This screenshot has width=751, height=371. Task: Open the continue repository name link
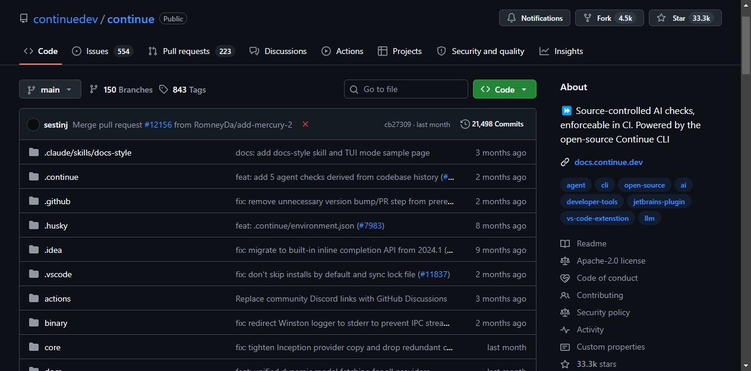coord(131,19)
